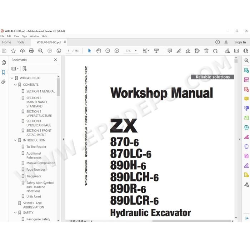This screenshot has height=250, width=250.
Task: Go to previous page arrow
Action: tap(50, 51)
